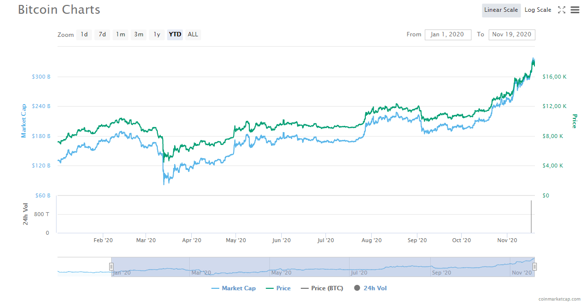Screen dimensions: 588x305
Task: Toggle green Price series in legend
Action: point(278,288)
